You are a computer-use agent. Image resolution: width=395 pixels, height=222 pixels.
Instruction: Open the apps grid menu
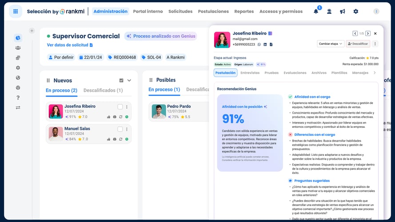tap(16, 12)
